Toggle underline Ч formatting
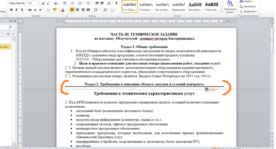 22,10
